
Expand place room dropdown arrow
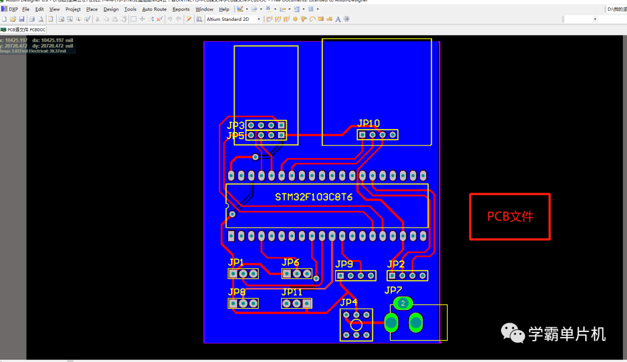pos(304,9)
